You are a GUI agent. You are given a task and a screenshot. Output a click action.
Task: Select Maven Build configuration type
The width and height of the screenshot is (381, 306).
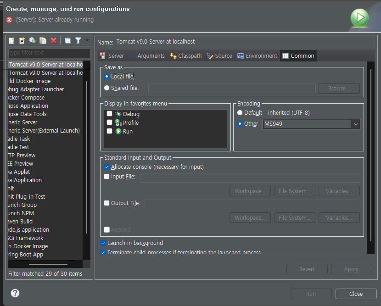(x=20, y=222)
